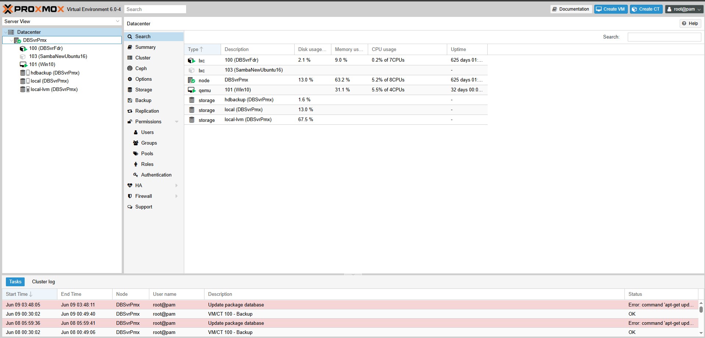Click the Firewall shield icon
This screenshot has width=705, height=338.
130,196
